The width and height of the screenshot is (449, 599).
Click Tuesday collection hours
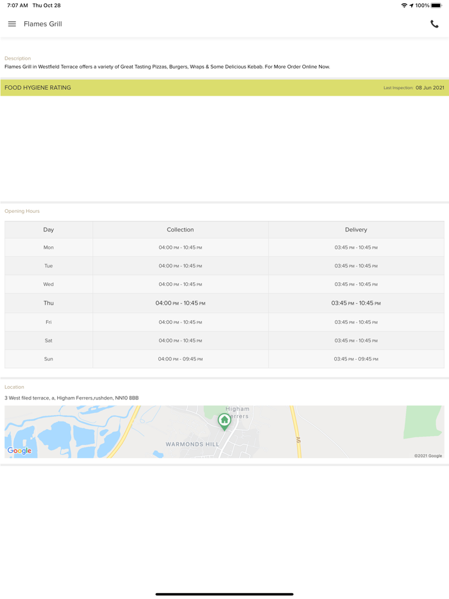pyautogui.click(x=180, y=266)
